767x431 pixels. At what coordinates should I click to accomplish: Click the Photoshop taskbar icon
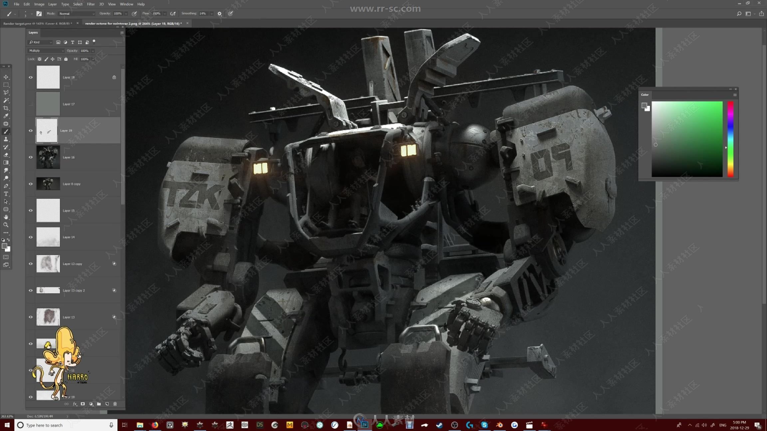pos(365,425)
